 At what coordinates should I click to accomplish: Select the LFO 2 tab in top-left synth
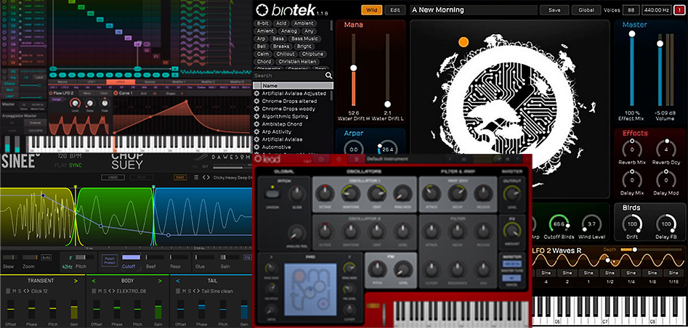pos(120,82)
